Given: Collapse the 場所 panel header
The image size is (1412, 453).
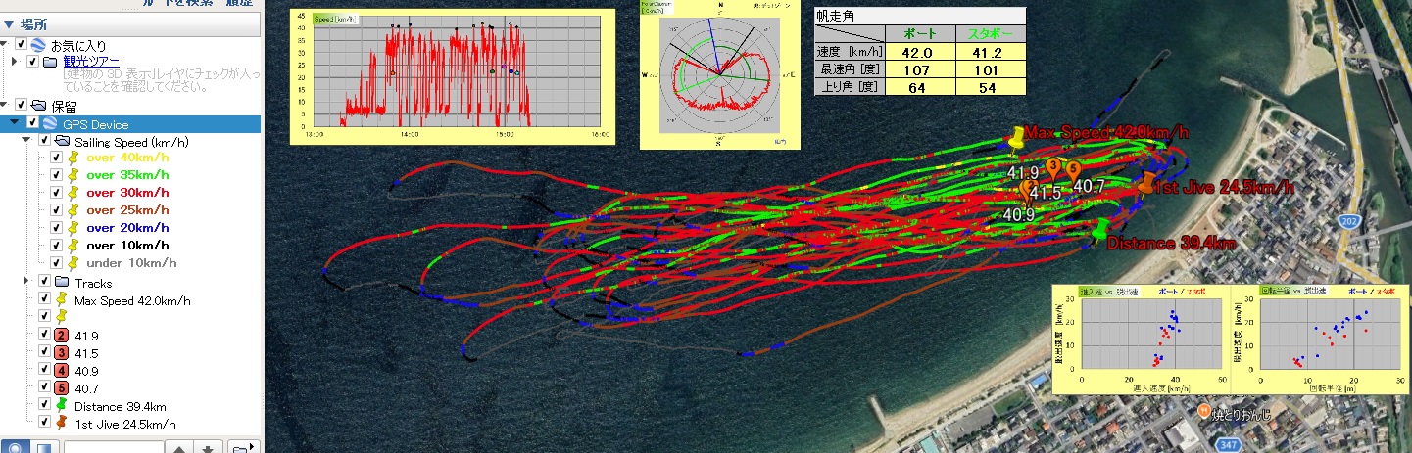Looking at the screenshot, I should (8, 23).
